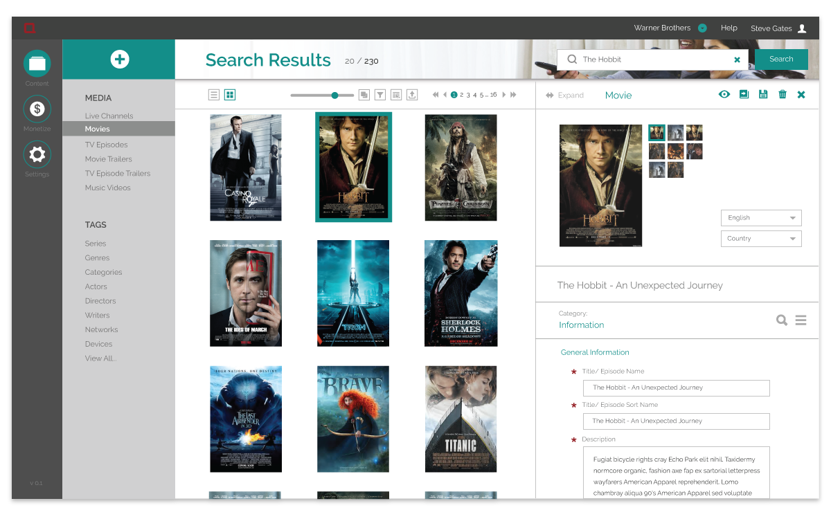Select Music Videos in the Media menu

[107, 188]
